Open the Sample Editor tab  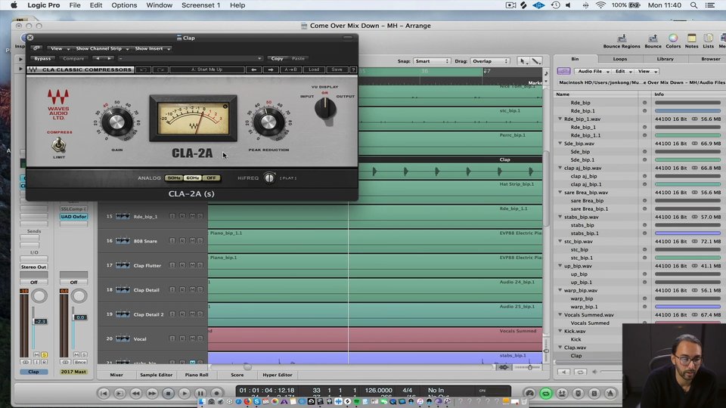[x=156, y=375]
